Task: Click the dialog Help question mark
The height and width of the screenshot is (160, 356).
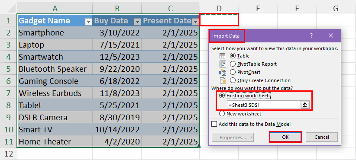Action: [x=311, y=35]
